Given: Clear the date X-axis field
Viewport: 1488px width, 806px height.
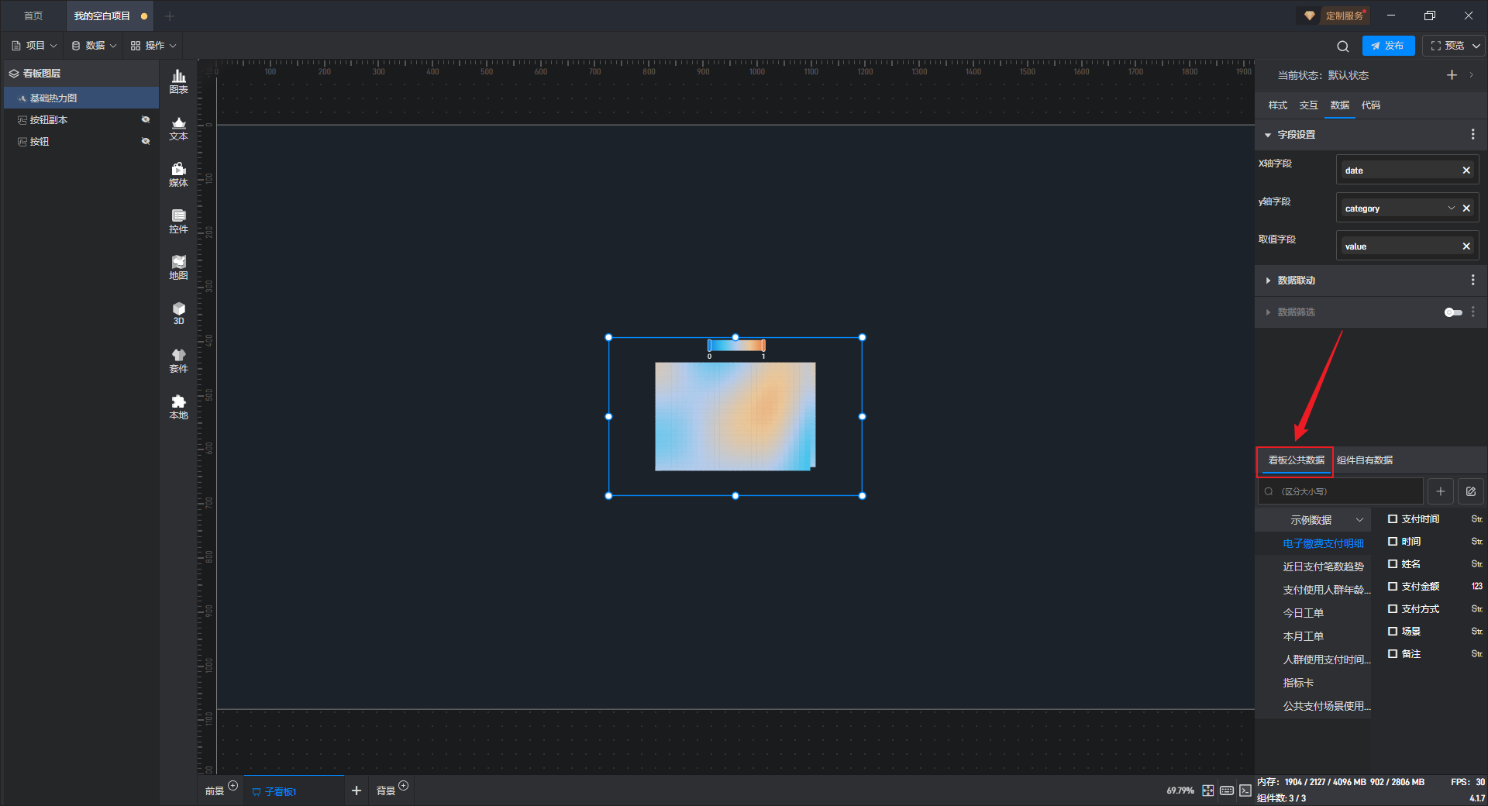Looking at the screenshot, I should 1466,170.
